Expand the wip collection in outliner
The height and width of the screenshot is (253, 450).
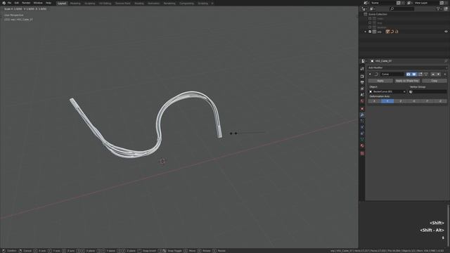point(366,32)
